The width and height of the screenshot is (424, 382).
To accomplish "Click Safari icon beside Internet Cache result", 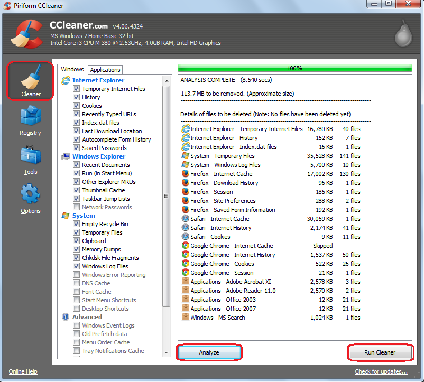I will [186, 219].
